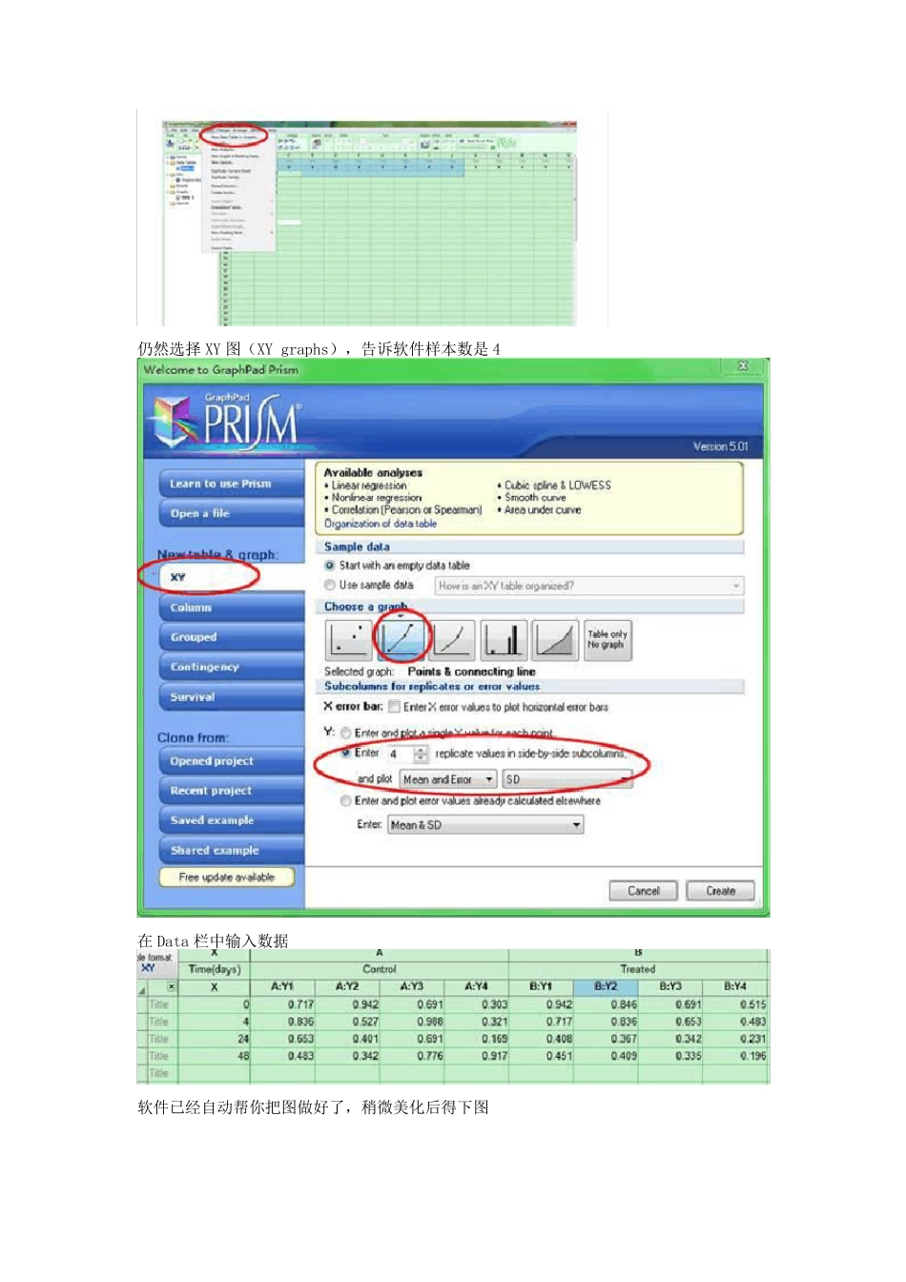Clone from Opened project
The height and width of the screenshot is (1282, 906).
(x=232, y=761)
